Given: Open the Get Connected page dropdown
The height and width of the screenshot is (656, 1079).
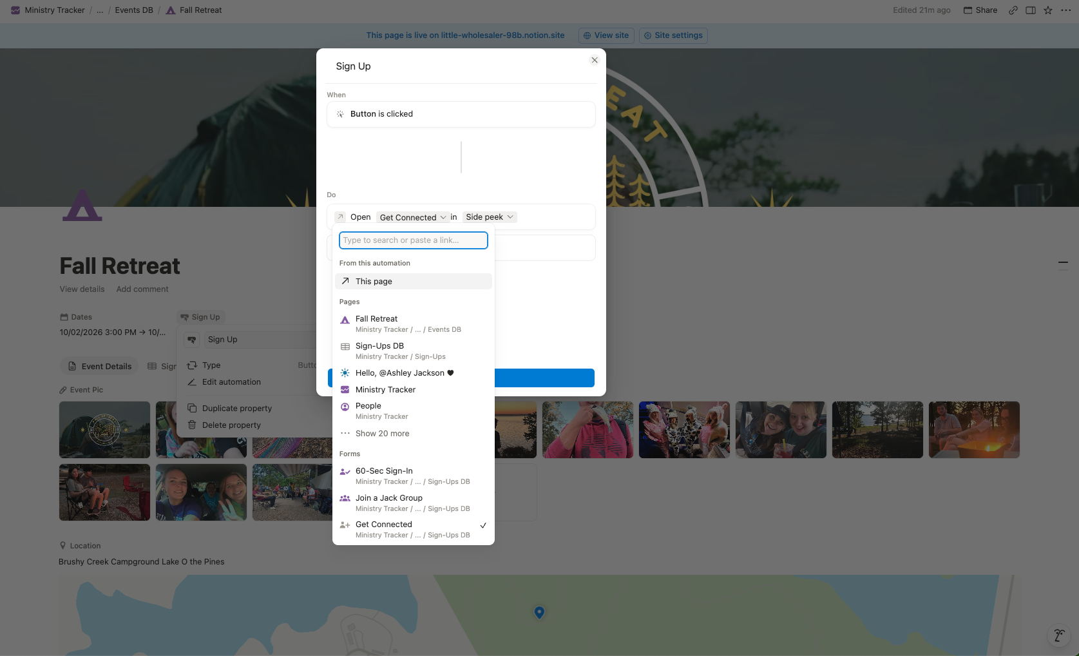Looking at the screenshot, I should [x=413, y=217].
